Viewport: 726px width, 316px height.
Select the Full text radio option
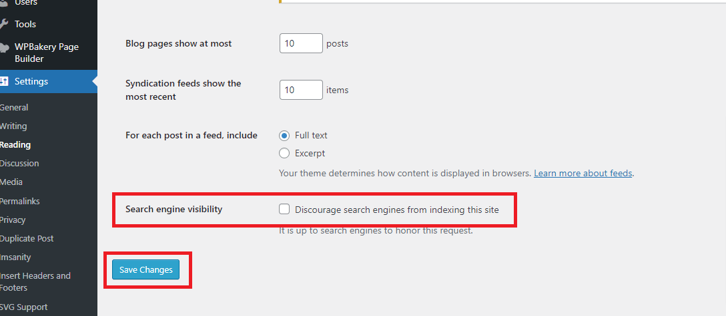285,135
